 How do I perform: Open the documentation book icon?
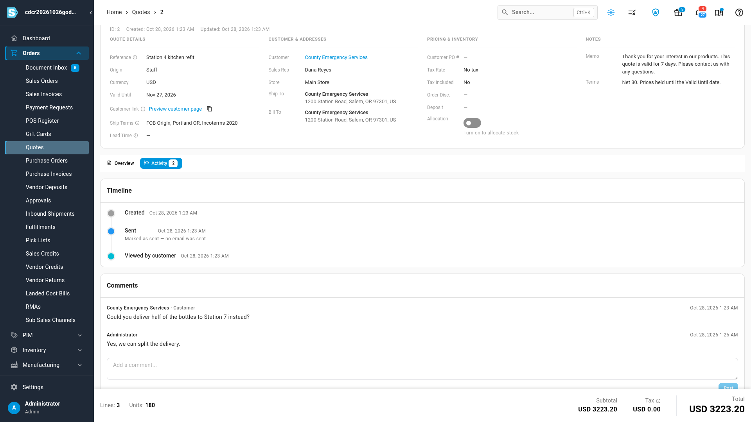pos(719,13)
